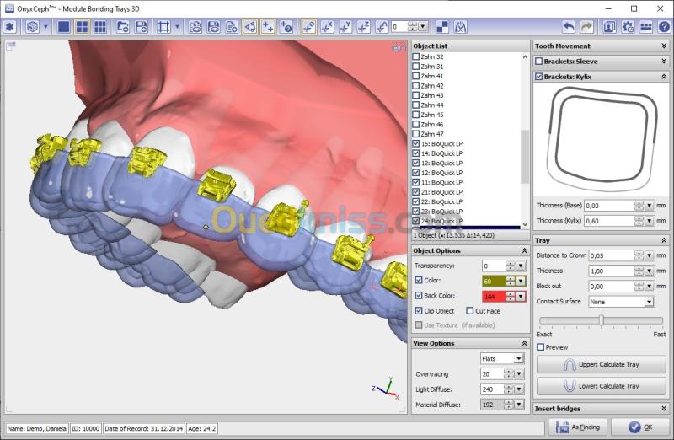Image resolution: width=674 pixels, height=440 pixels.
Task: Click the As Finding button
Action: [577, 427]
